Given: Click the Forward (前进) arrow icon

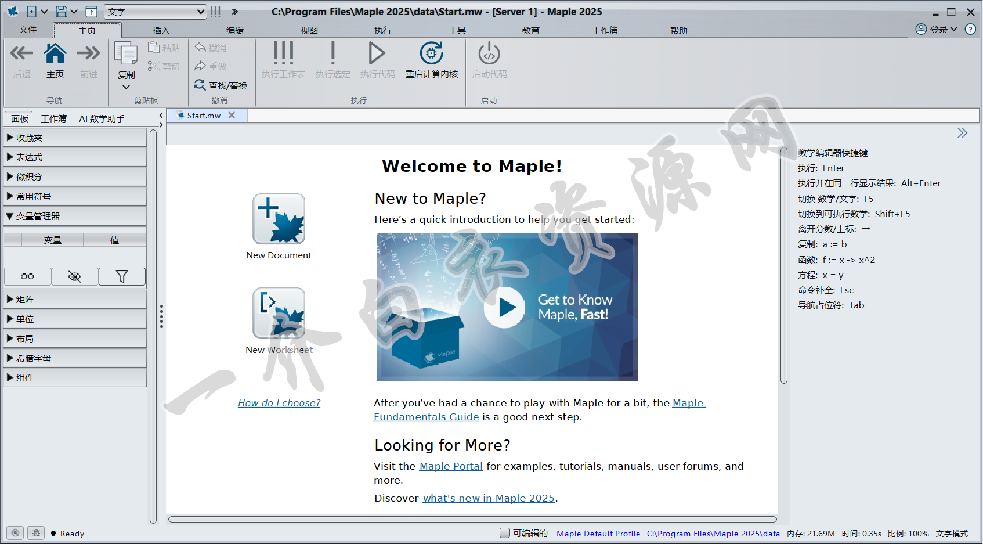Looking at the screenshot, I should click(x=88, y=53).
